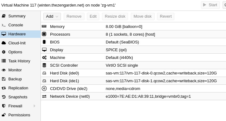Click the Network Device arrows icon
Image resolution: width=226 pixels, height=121 pixels.
point(44,96)
